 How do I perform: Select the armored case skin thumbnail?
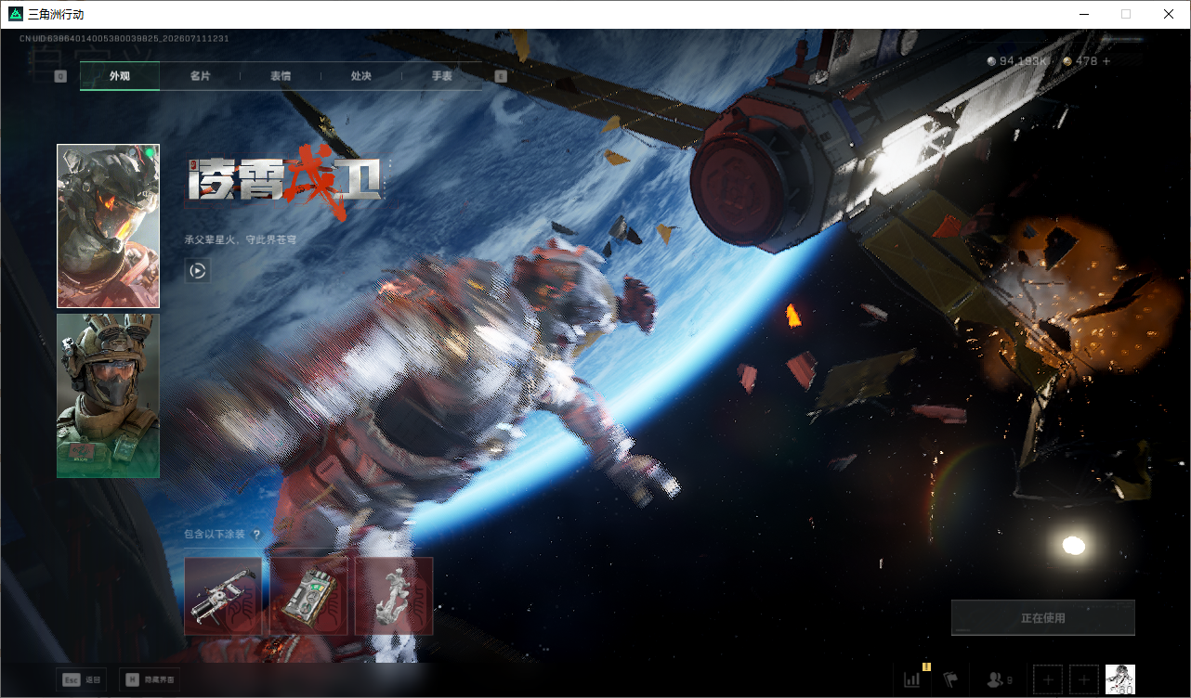coord(308,596)
